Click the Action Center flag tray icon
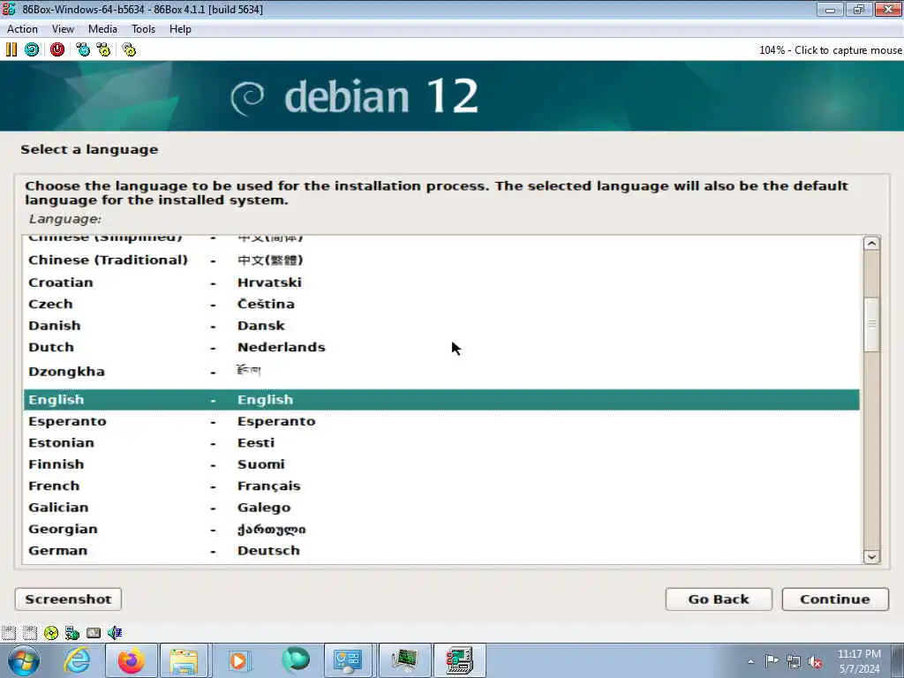The image size is (904, 678). [772, 661]
